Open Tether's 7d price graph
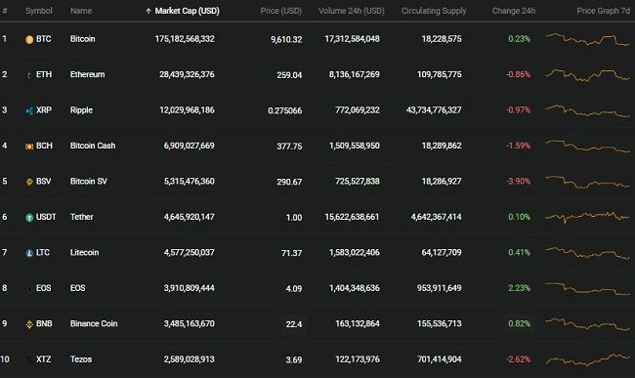 pyautogui.click(x=587, y=218)
